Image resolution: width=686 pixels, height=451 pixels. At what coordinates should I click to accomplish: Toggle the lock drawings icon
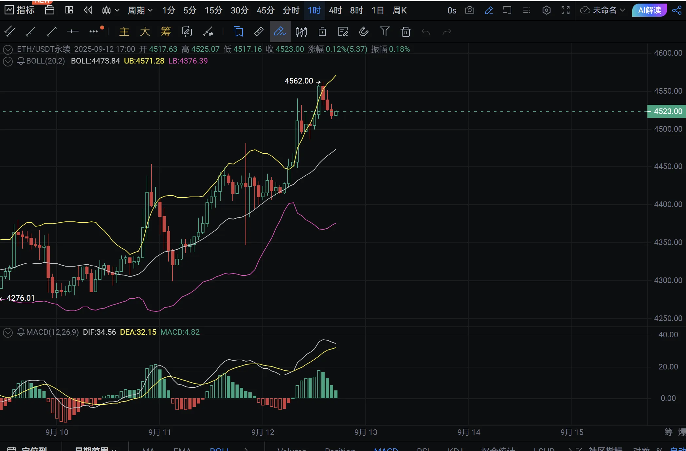(322, 32)
